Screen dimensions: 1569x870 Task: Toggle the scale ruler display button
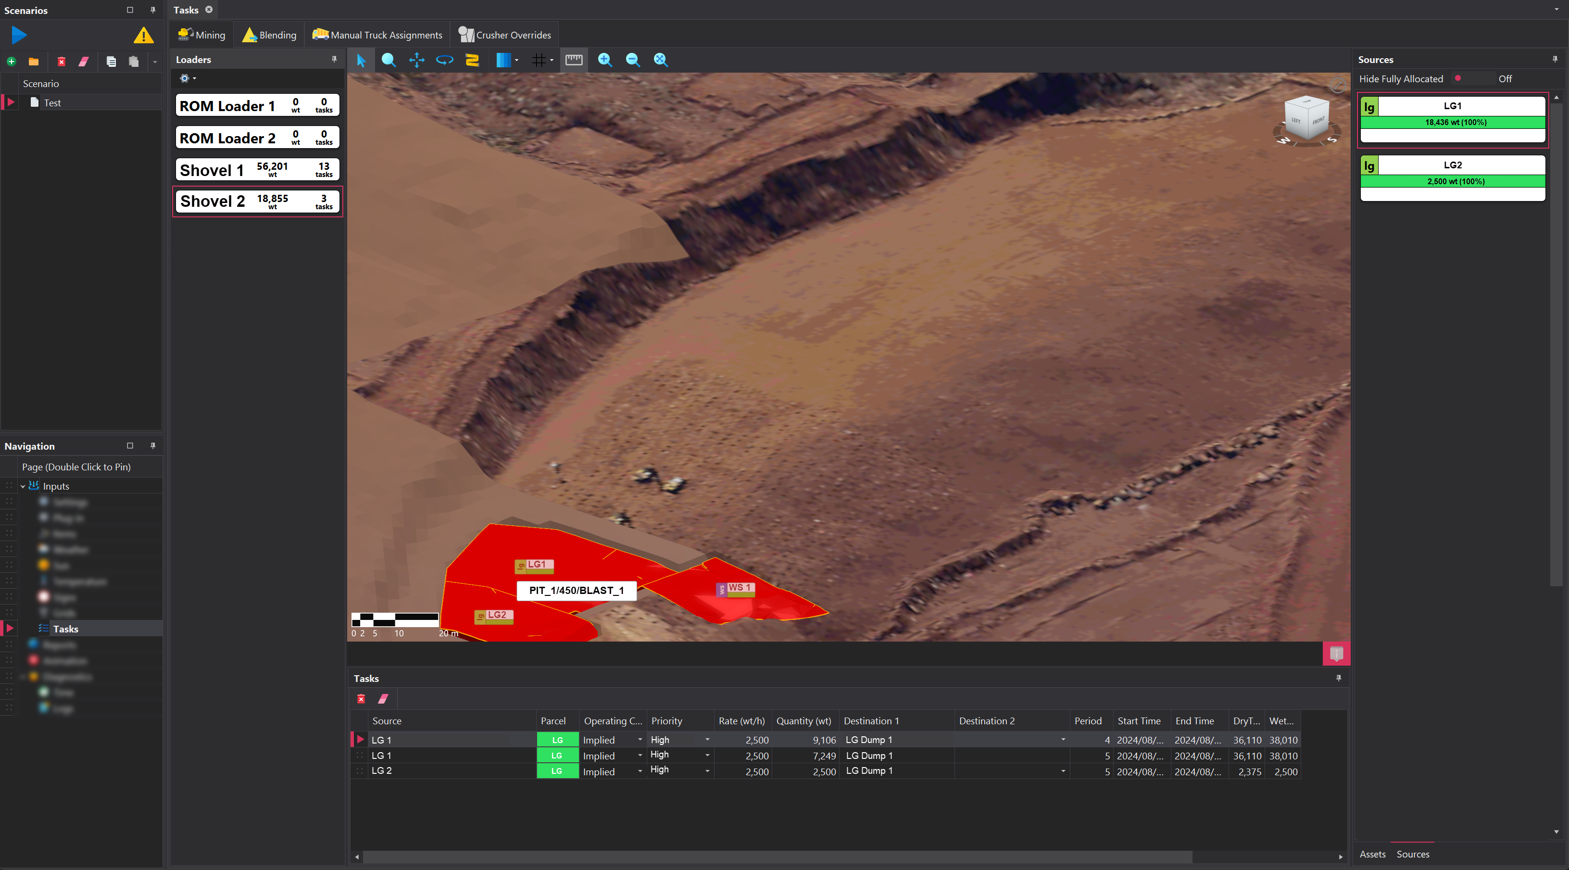(574, 60)
